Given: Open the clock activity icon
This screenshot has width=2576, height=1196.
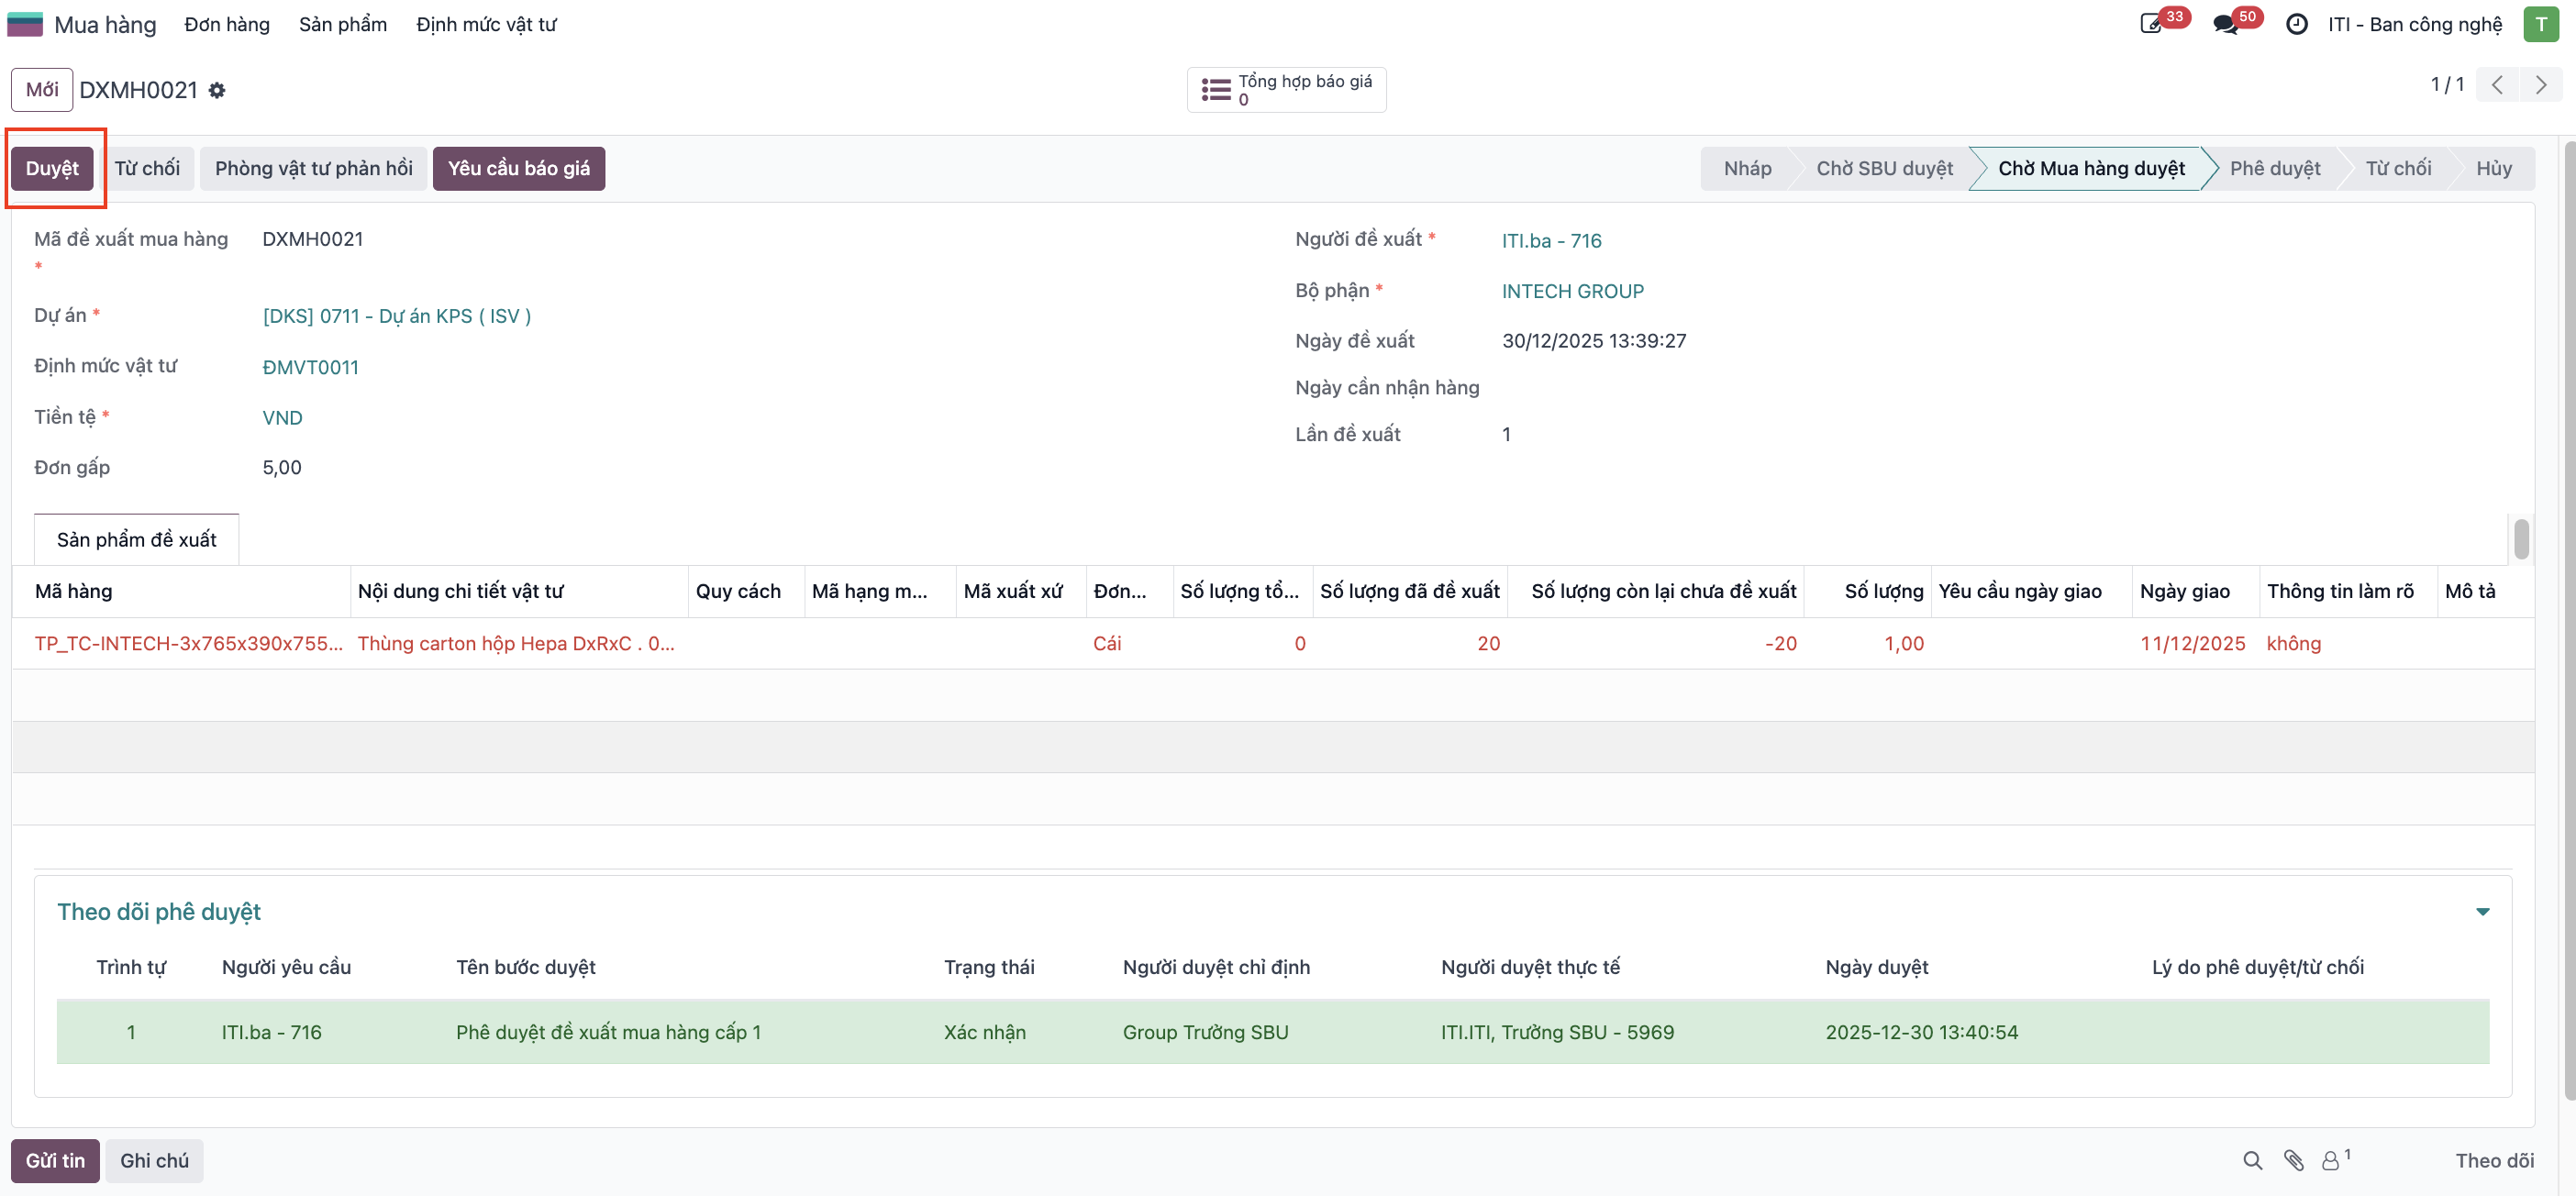Looking at the screenshot, I should coord(2297,24).
